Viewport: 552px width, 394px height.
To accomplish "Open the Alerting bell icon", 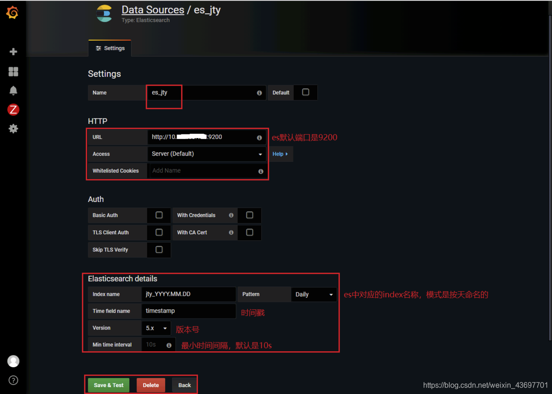I will point(13,90).
